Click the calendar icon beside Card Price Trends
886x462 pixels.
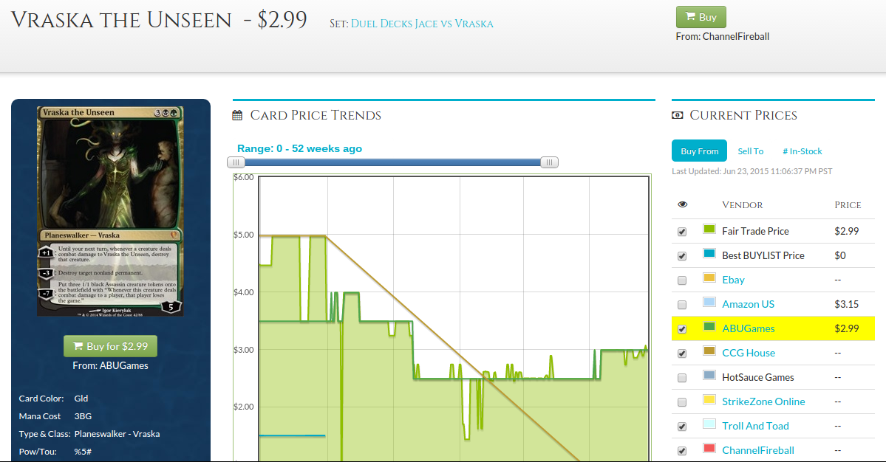point(237,116)
